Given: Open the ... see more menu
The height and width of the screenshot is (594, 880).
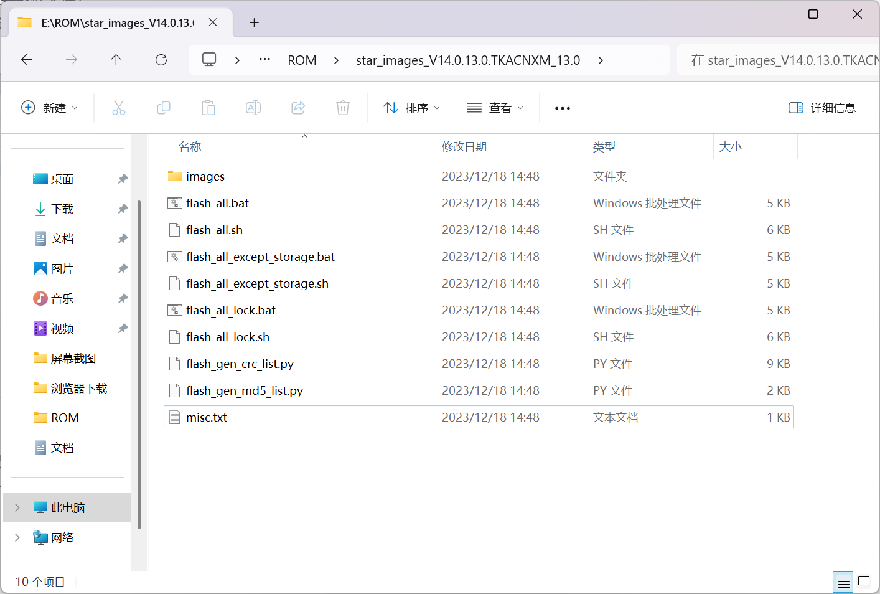Looking at the screenshot, I should (562, 107).
